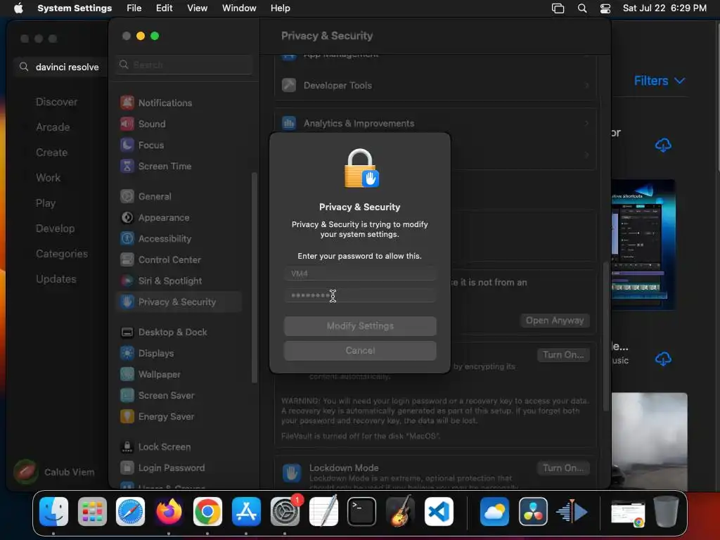Select Categories in App Store sidebar
The height and width of the screenshot is (540, 720).
click(62, 254)
